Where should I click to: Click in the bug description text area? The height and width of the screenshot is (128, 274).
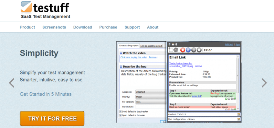(x=143, y=78)
